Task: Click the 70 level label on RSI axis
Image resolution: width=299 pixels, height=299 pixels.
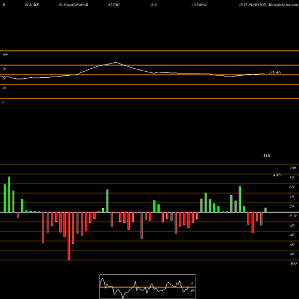Action: (x=4, y=69)
